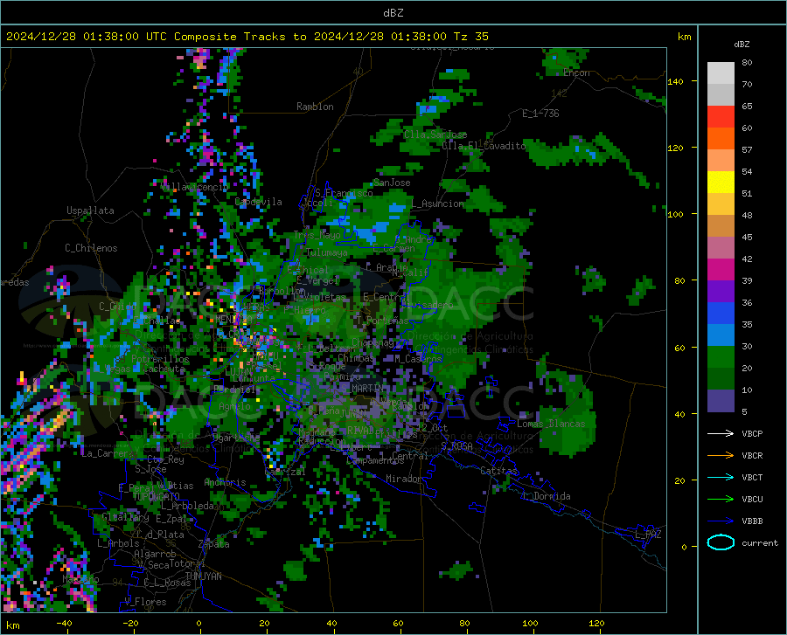Click the Potrerillos map label
This screenshot has width=787, height=635.
(160, 359)
